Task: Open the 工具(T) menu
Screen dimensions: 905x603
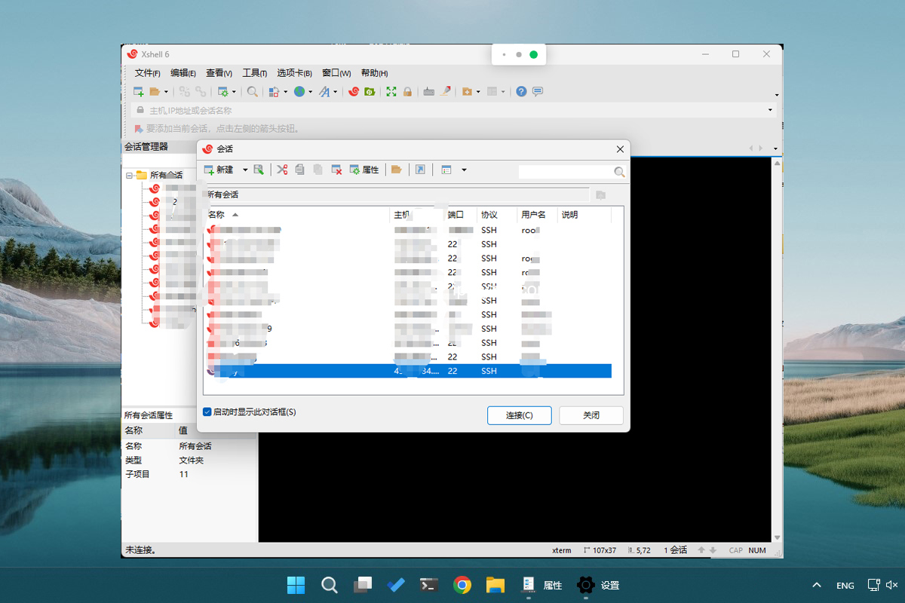Action: point(254,73)
